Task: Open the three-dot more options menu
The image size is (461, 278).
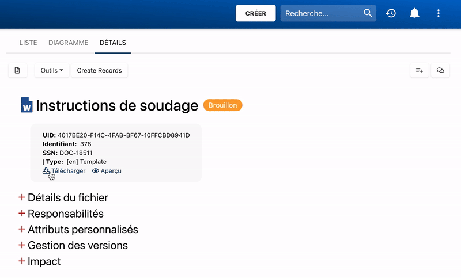Action: pos(438,13)
